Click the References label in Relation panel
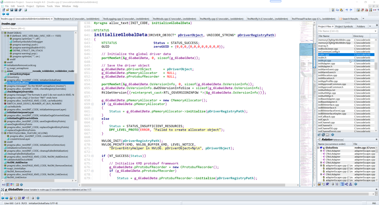379x205 pixels. coord(338,140)
